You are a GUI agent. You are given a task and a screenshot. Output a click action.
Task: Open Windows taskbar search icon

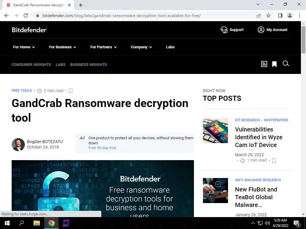coord(22,223)
